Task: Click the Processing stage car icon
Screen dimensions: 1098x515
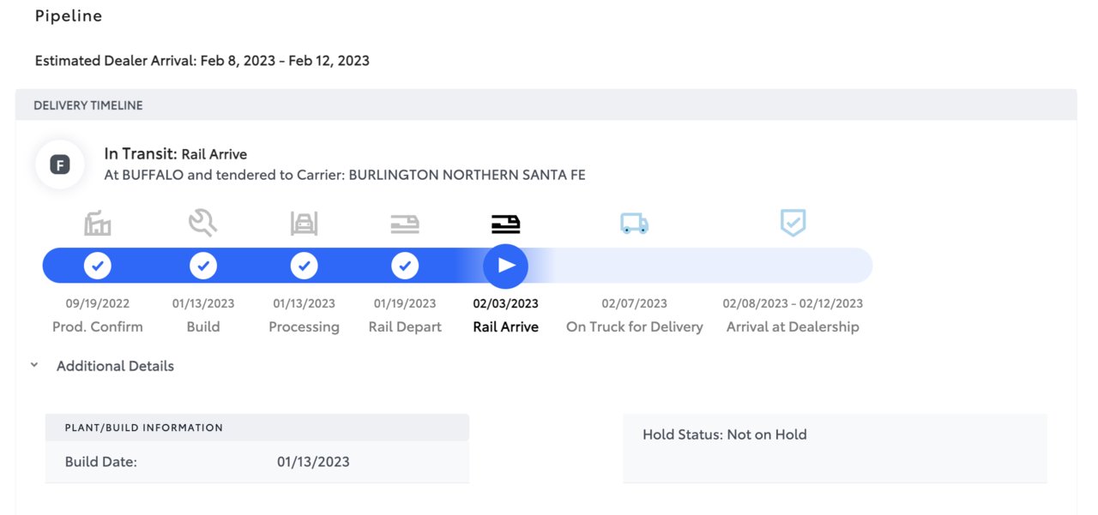Action: (x=304, y=224)
